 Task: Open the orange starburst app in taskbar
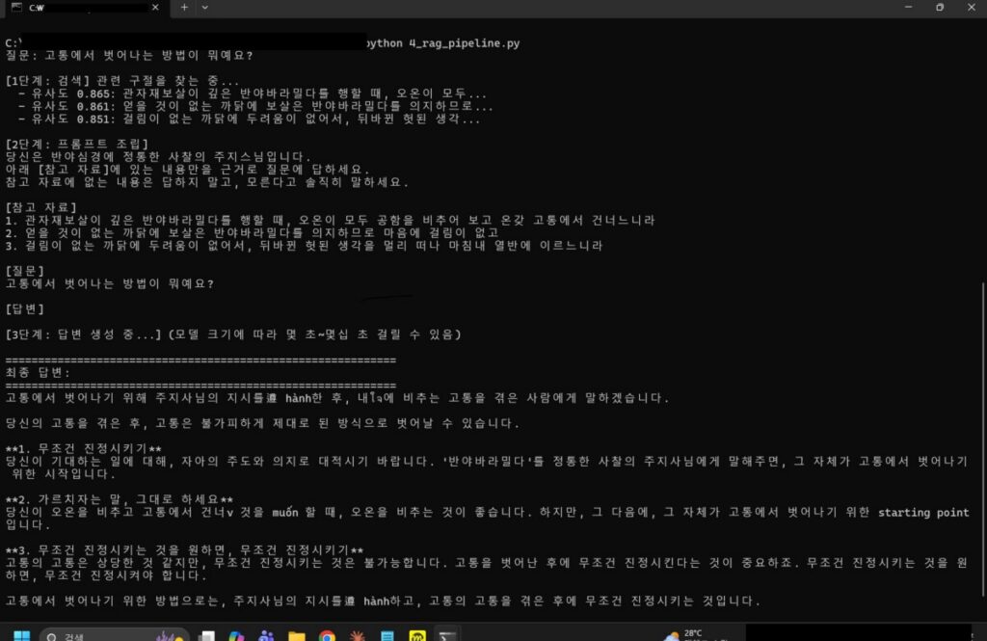pyautogui.click(x=357, y=636)
